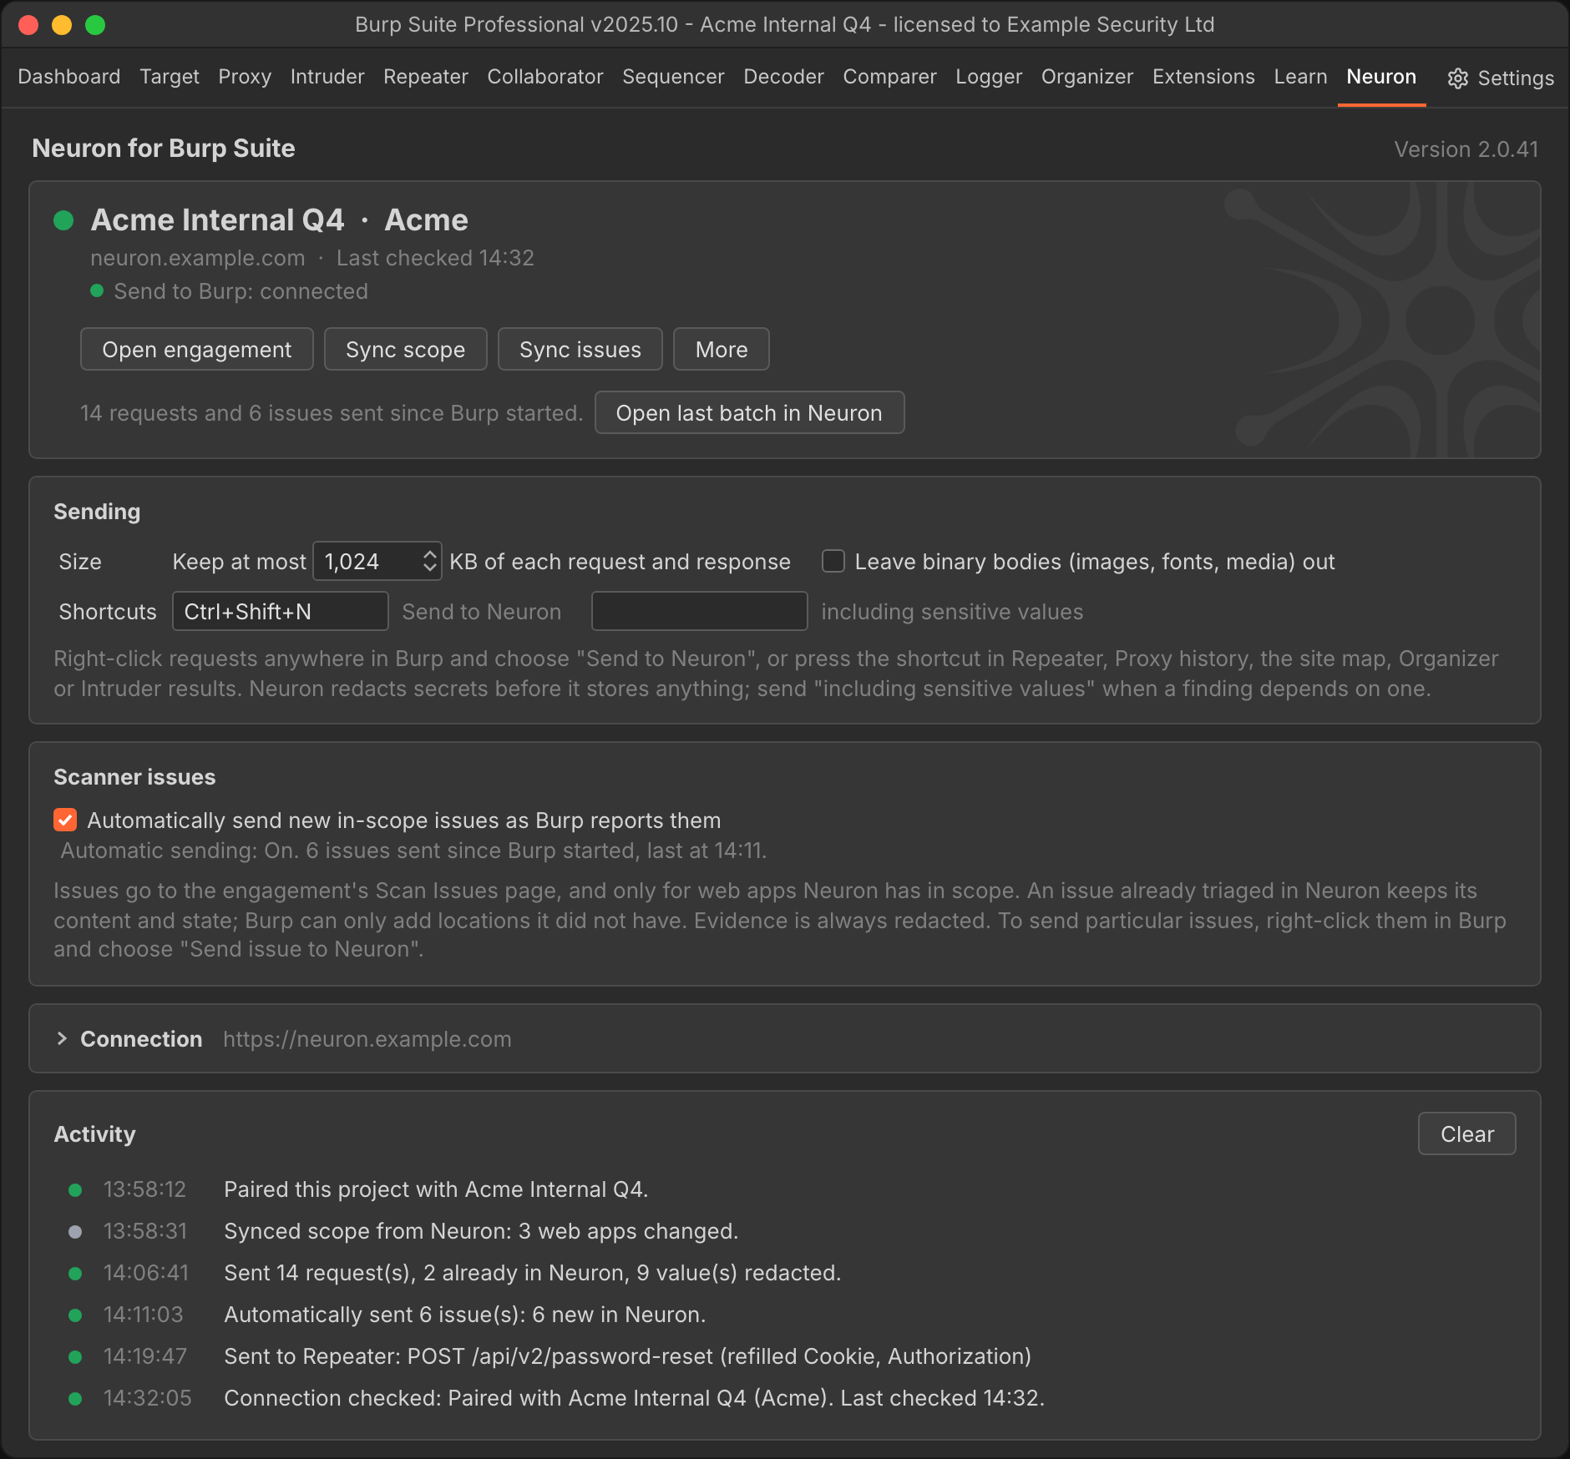Click the empty sensitive values shortcut field
The image size is (1570, 1459).
700,611
